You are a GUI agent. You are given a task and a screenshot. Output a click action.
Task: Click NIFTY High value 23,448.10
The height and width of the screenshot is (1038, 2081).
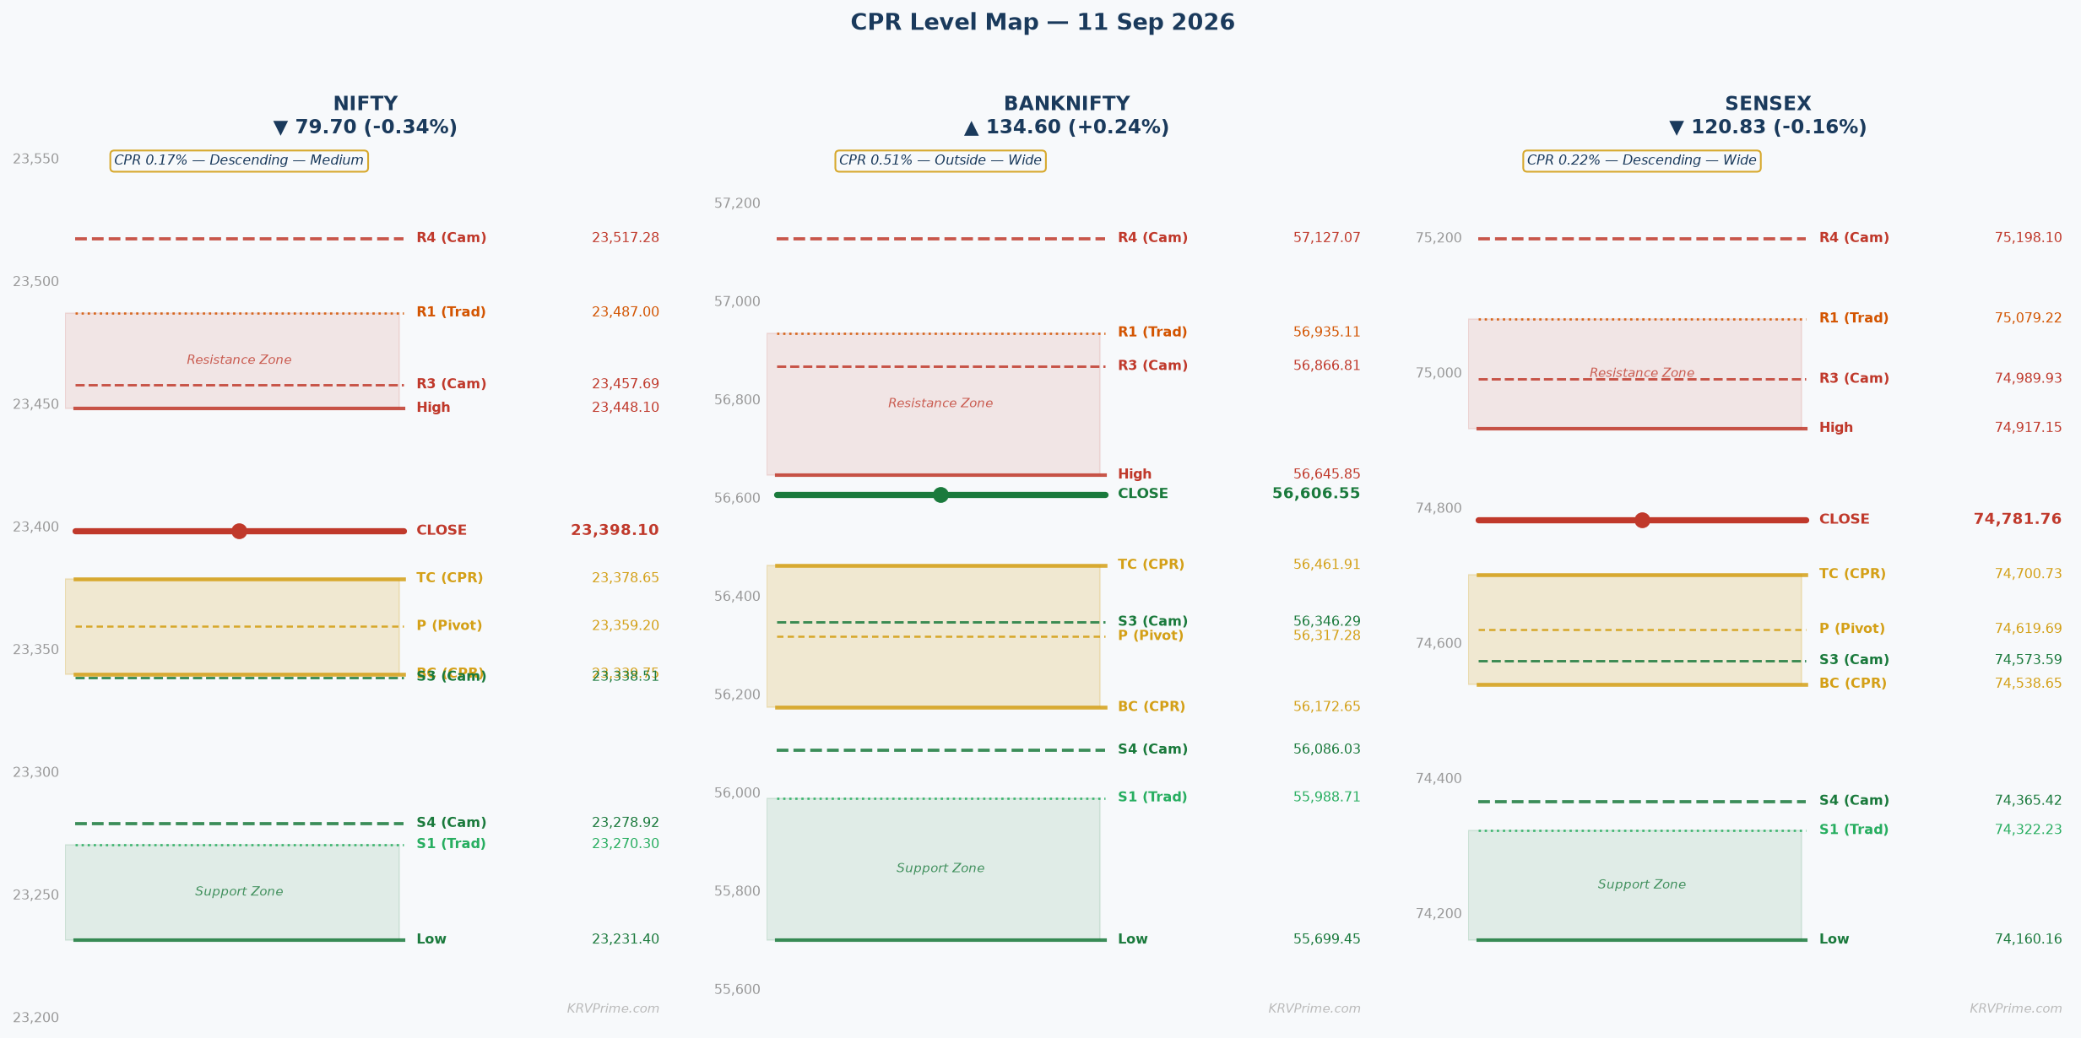626,408
